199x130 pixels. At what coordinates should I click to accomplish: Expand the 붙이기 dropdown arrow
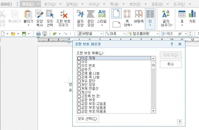pos(28,25)
